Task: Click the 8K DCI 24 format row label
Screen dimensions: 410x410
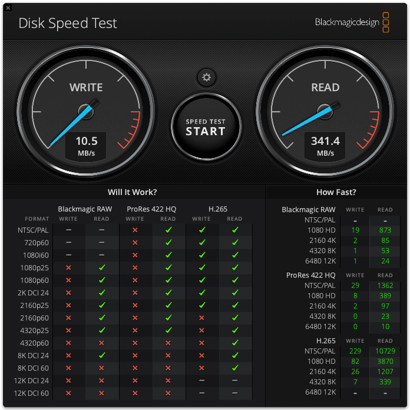Action: tap(33, 356)
